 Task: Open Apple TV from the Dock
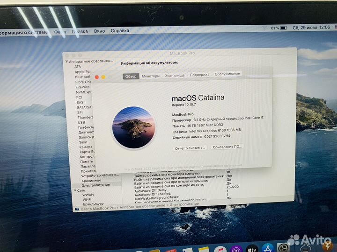tap(252, 249)
